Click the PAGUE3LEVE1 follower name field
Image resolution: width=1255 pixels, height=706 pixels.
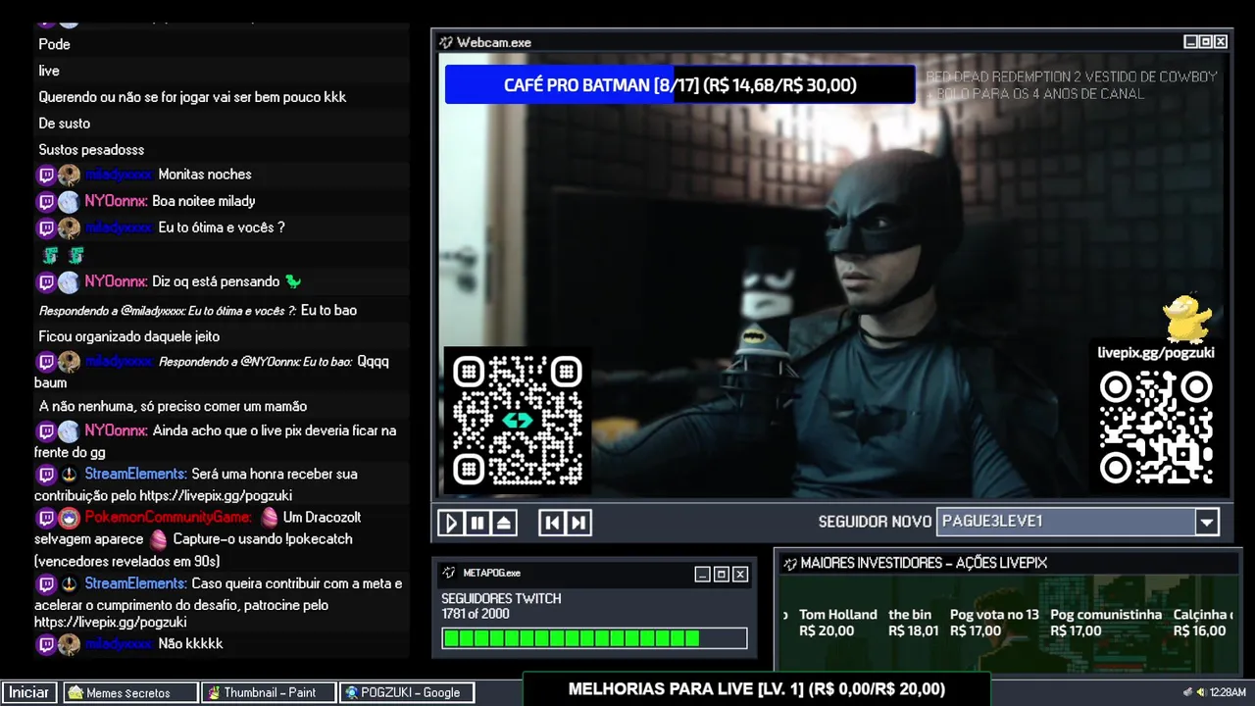pyautogui.click(x=1066, y=522)
